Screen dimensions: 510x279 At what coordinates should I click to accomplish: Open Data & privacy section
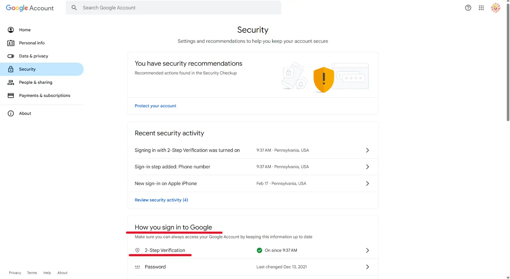[42, 56]
